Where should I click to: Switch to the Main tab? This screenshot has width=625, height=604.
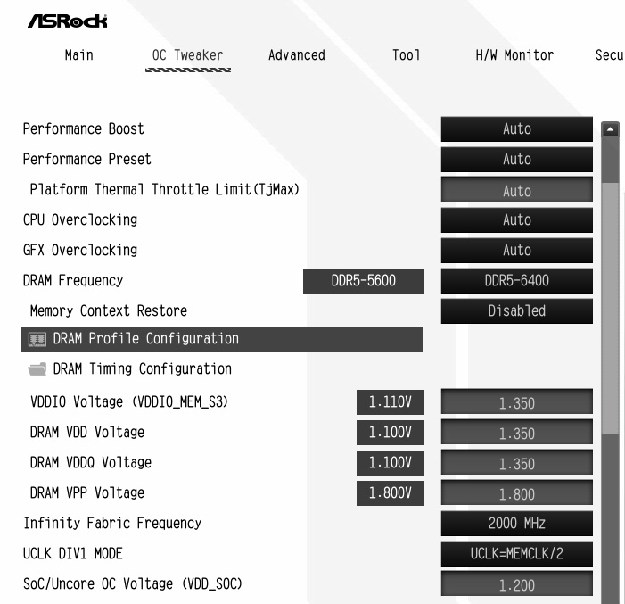pos(79,55)
